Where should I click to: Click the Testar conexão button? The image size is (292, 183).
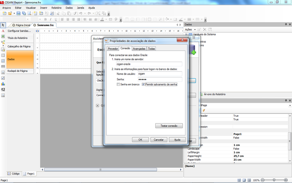169,126
